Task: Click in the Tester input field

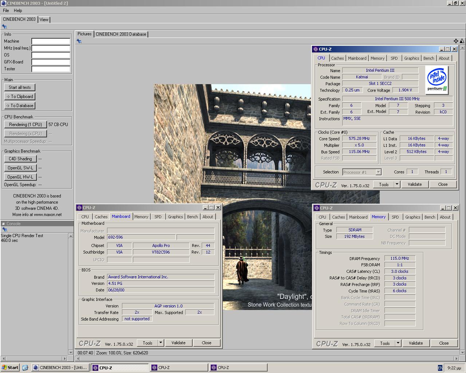Action: (51, 69)
